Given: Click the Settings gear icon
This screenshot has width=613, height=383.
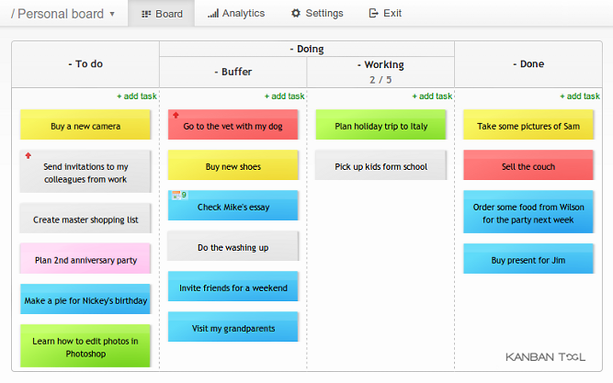Looking at the screenshot, I should click(x=296, y=14).
